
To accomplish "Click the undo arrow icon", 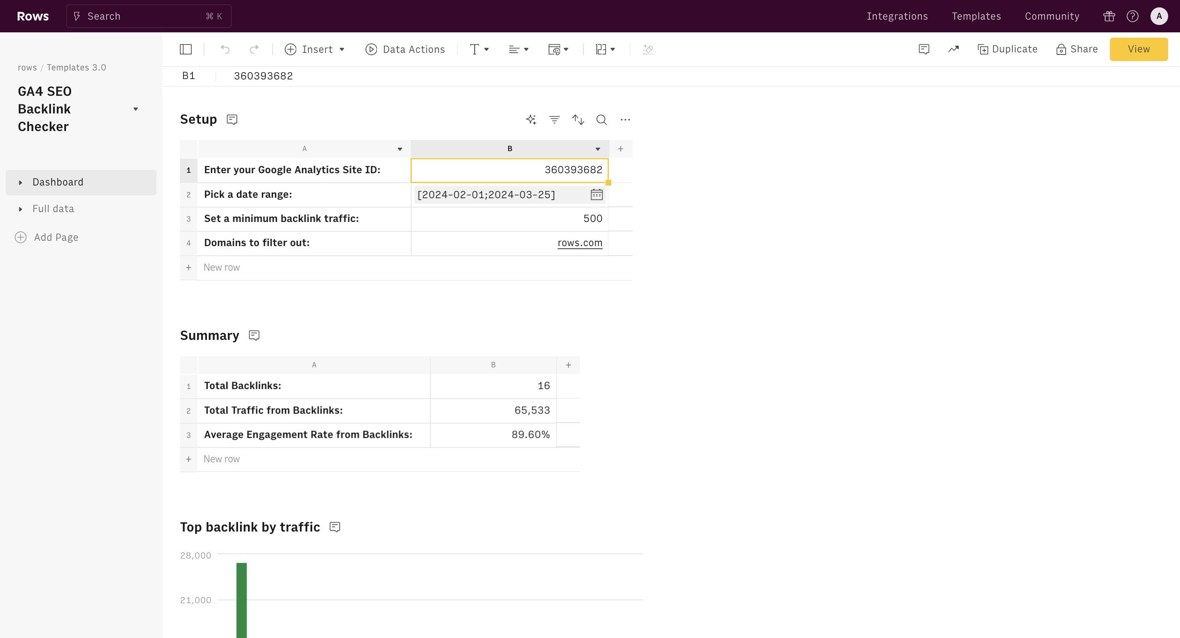I will tap(225, 50).
